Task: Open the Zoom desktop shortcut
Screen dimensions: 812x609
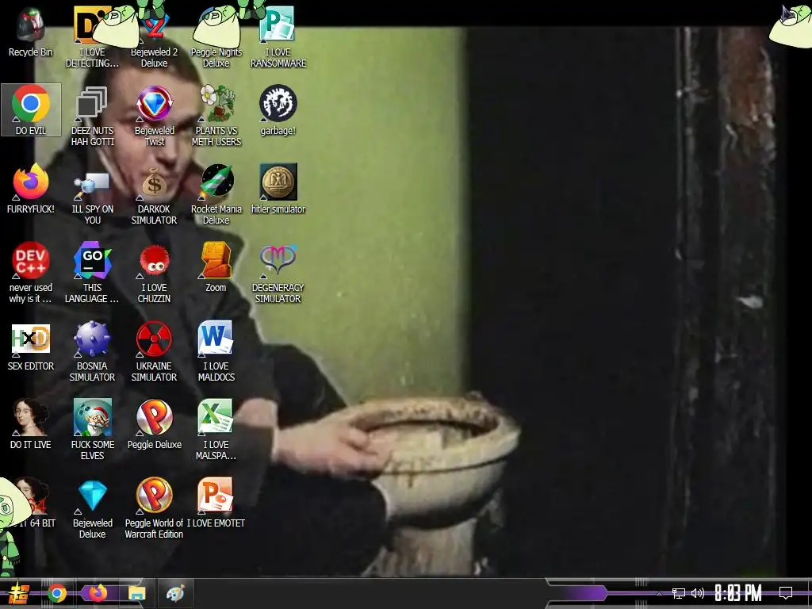Action: click(216, 267)
